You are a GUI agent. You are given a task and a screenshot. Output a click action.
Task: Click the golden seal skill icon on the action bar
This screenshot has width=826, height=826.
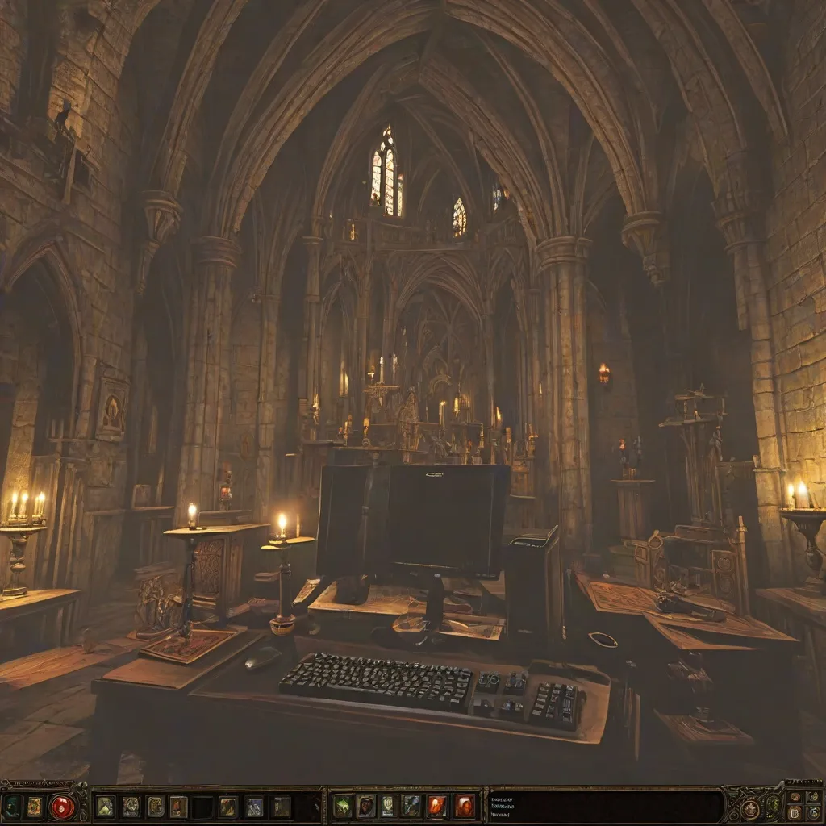coord(156,807)
